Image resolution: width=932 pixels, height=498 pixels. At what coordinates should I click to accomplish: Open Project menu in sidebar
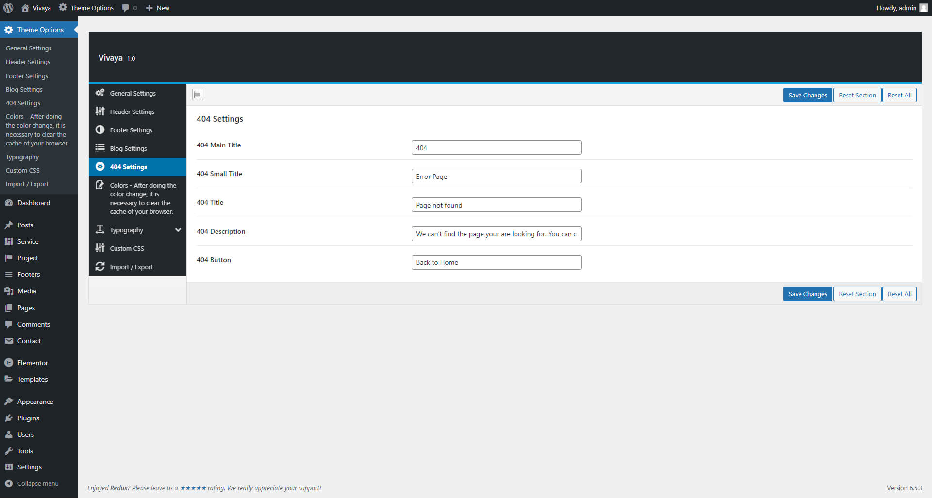39,258
